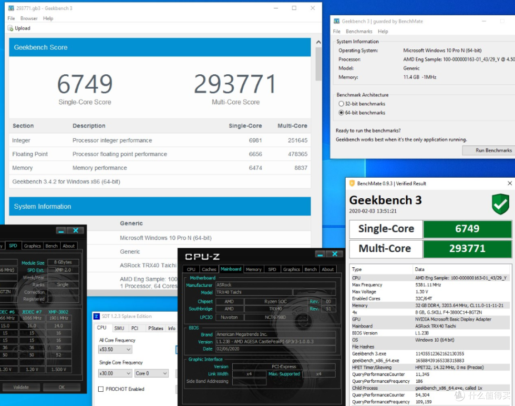Select 32-bit benchmarks radio option

[x=341, y=104]
